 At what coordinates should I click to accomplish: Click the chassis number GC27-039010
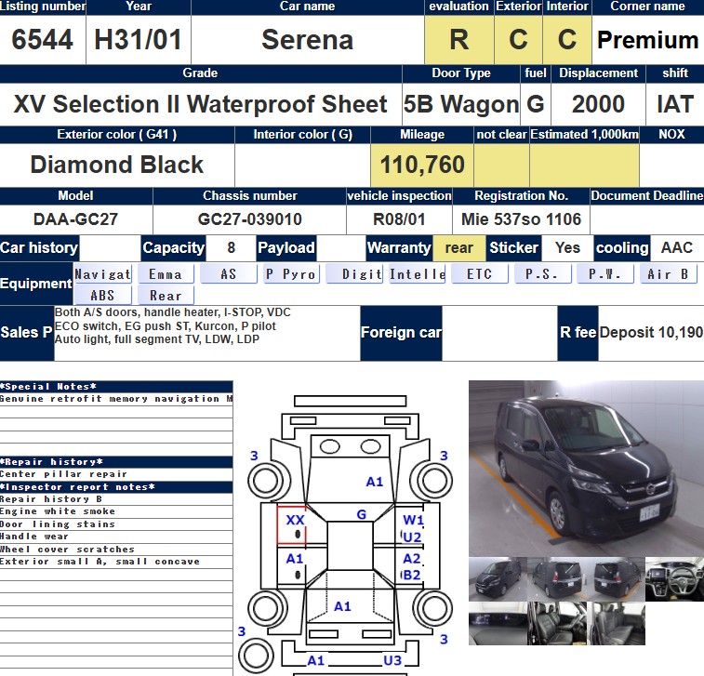[x=249, y=219]
